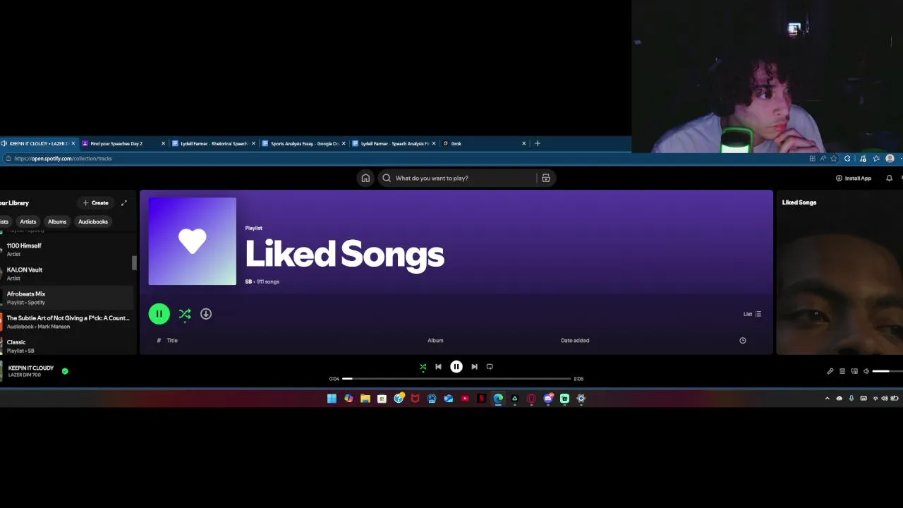Add page to favorites with star icon
The width and height of the screenshot is (903, 508).
[834, 159]
